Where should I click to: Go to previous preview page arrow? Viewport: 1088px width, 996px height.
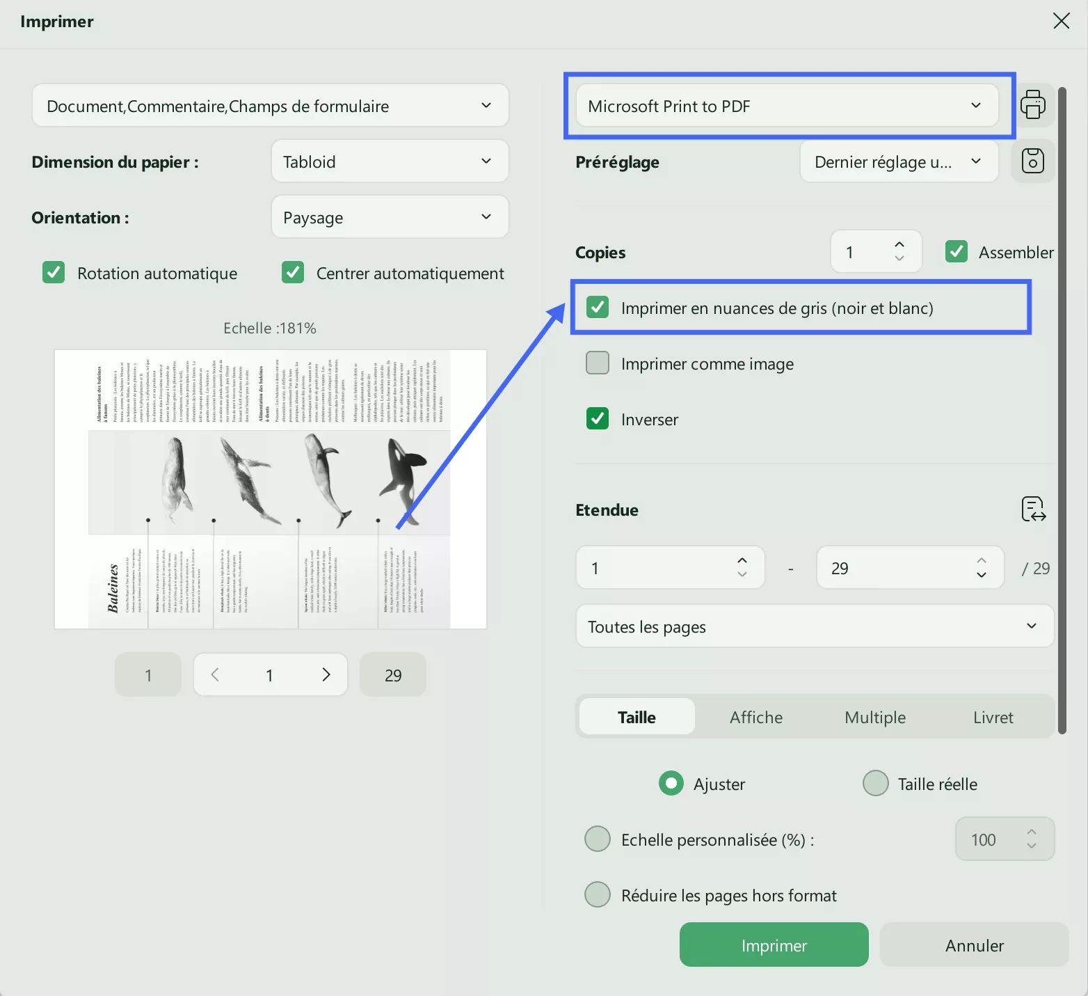click(215, 674)
